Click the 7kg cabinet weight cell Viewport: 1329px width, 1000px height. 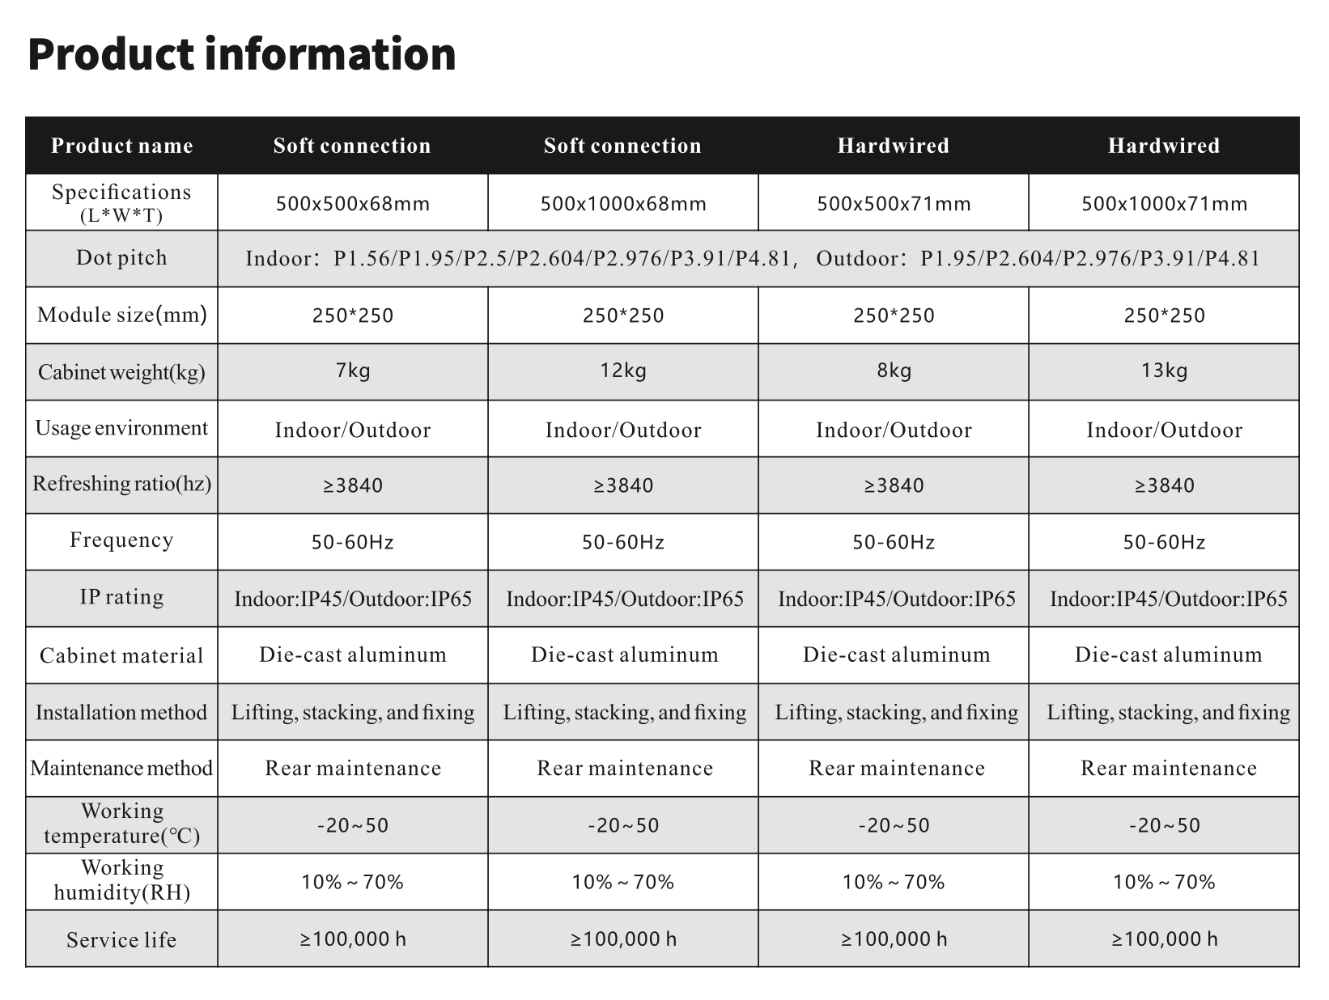(353, 371)
